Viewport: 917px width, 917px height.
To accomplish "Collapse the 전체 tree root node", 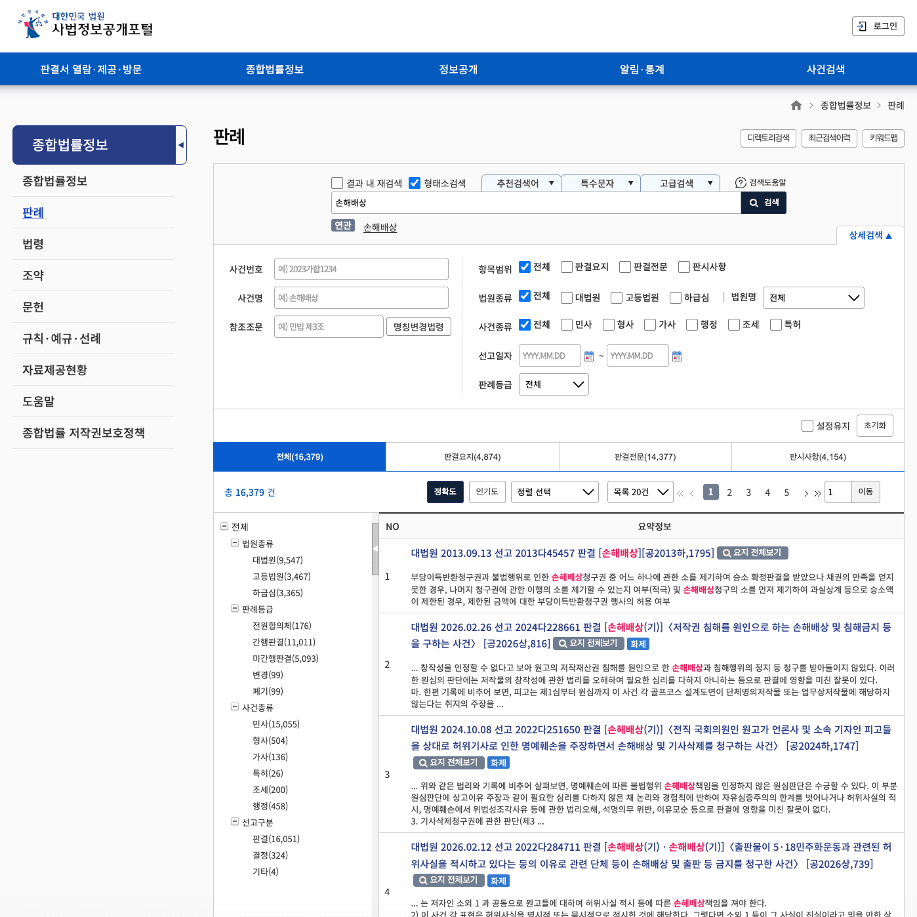I will coord(224,527).
